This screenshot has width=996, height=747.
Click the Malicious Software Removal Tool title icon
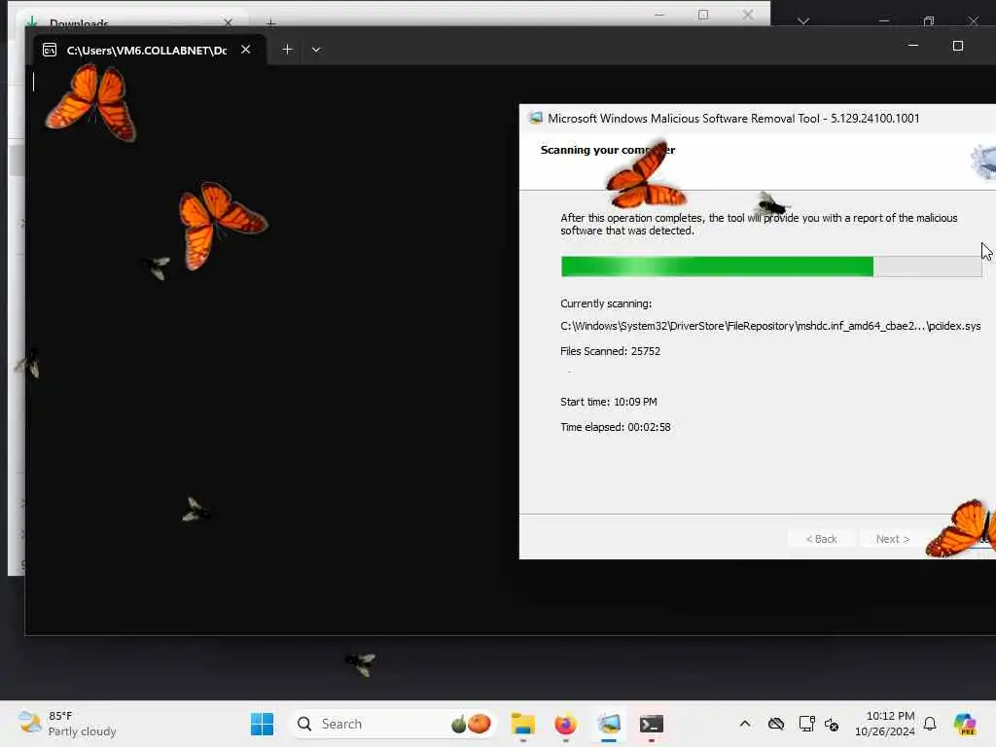pyautogui.click(x=536, y=118)
